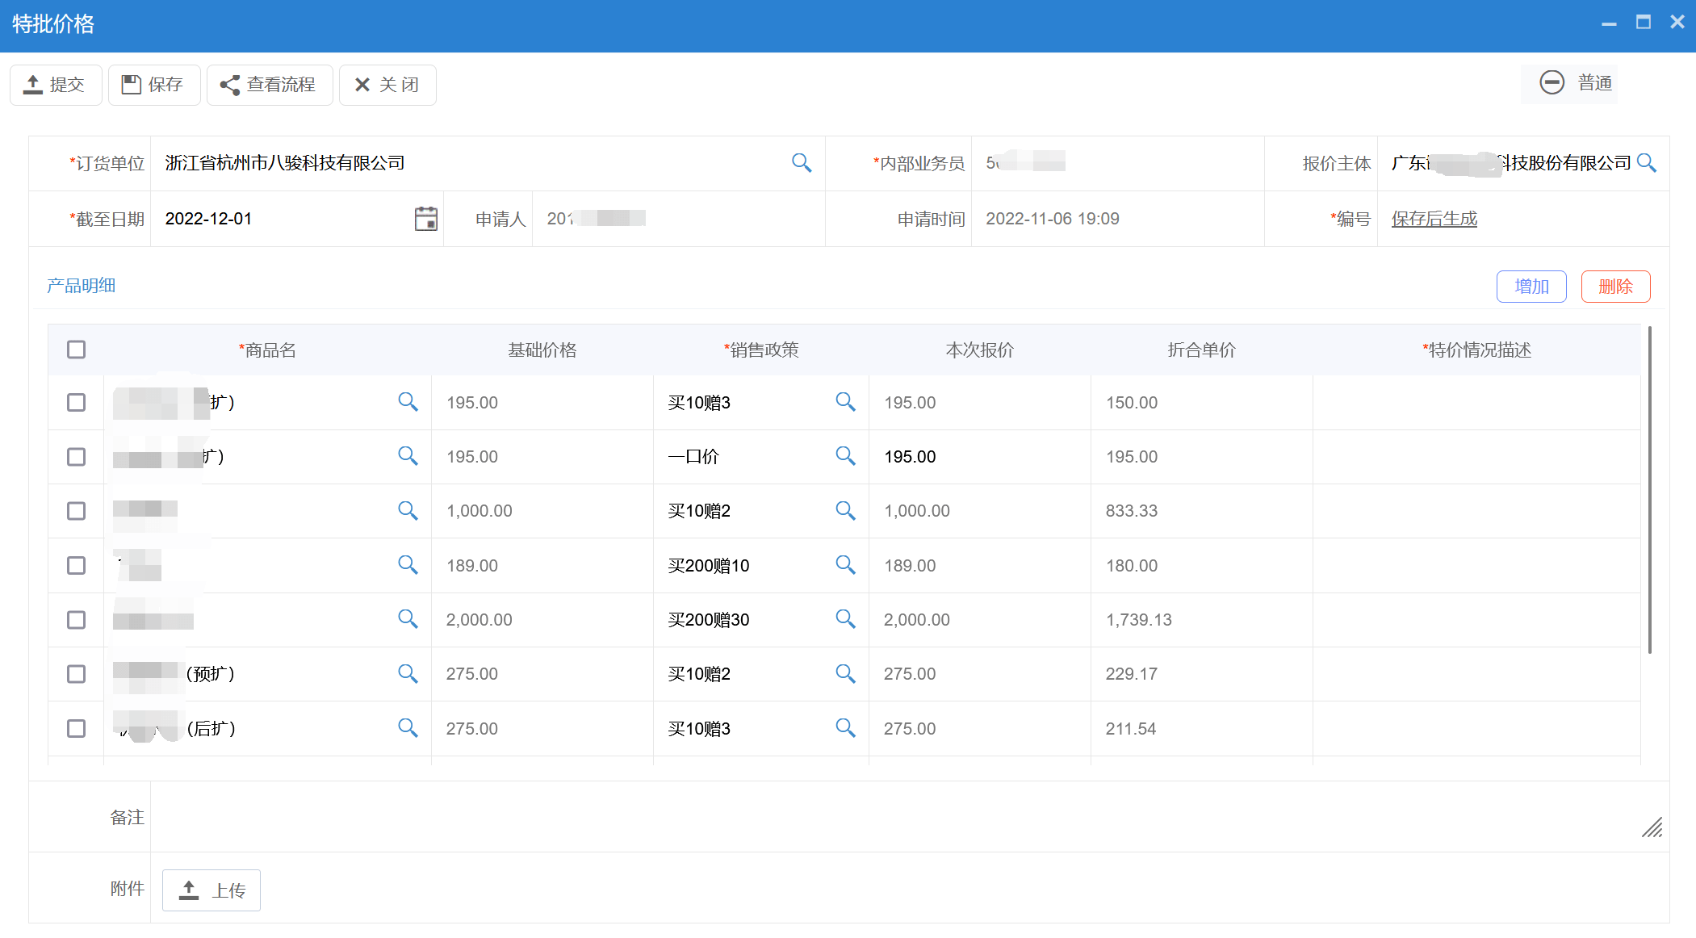Viewport: 1696px width, 938px height.
Task: Click the minus icon beside 普通
Action: click(x=1552, y=83)
